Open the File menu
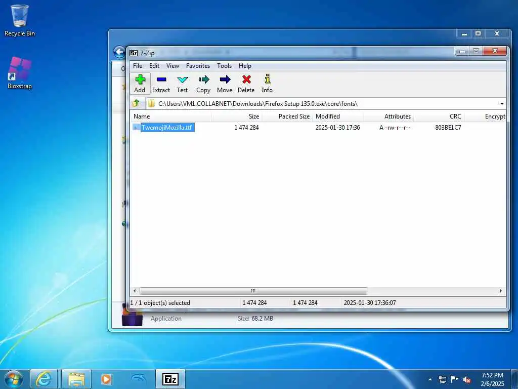This screenshot has width=518, height=389. click(138, 65)
